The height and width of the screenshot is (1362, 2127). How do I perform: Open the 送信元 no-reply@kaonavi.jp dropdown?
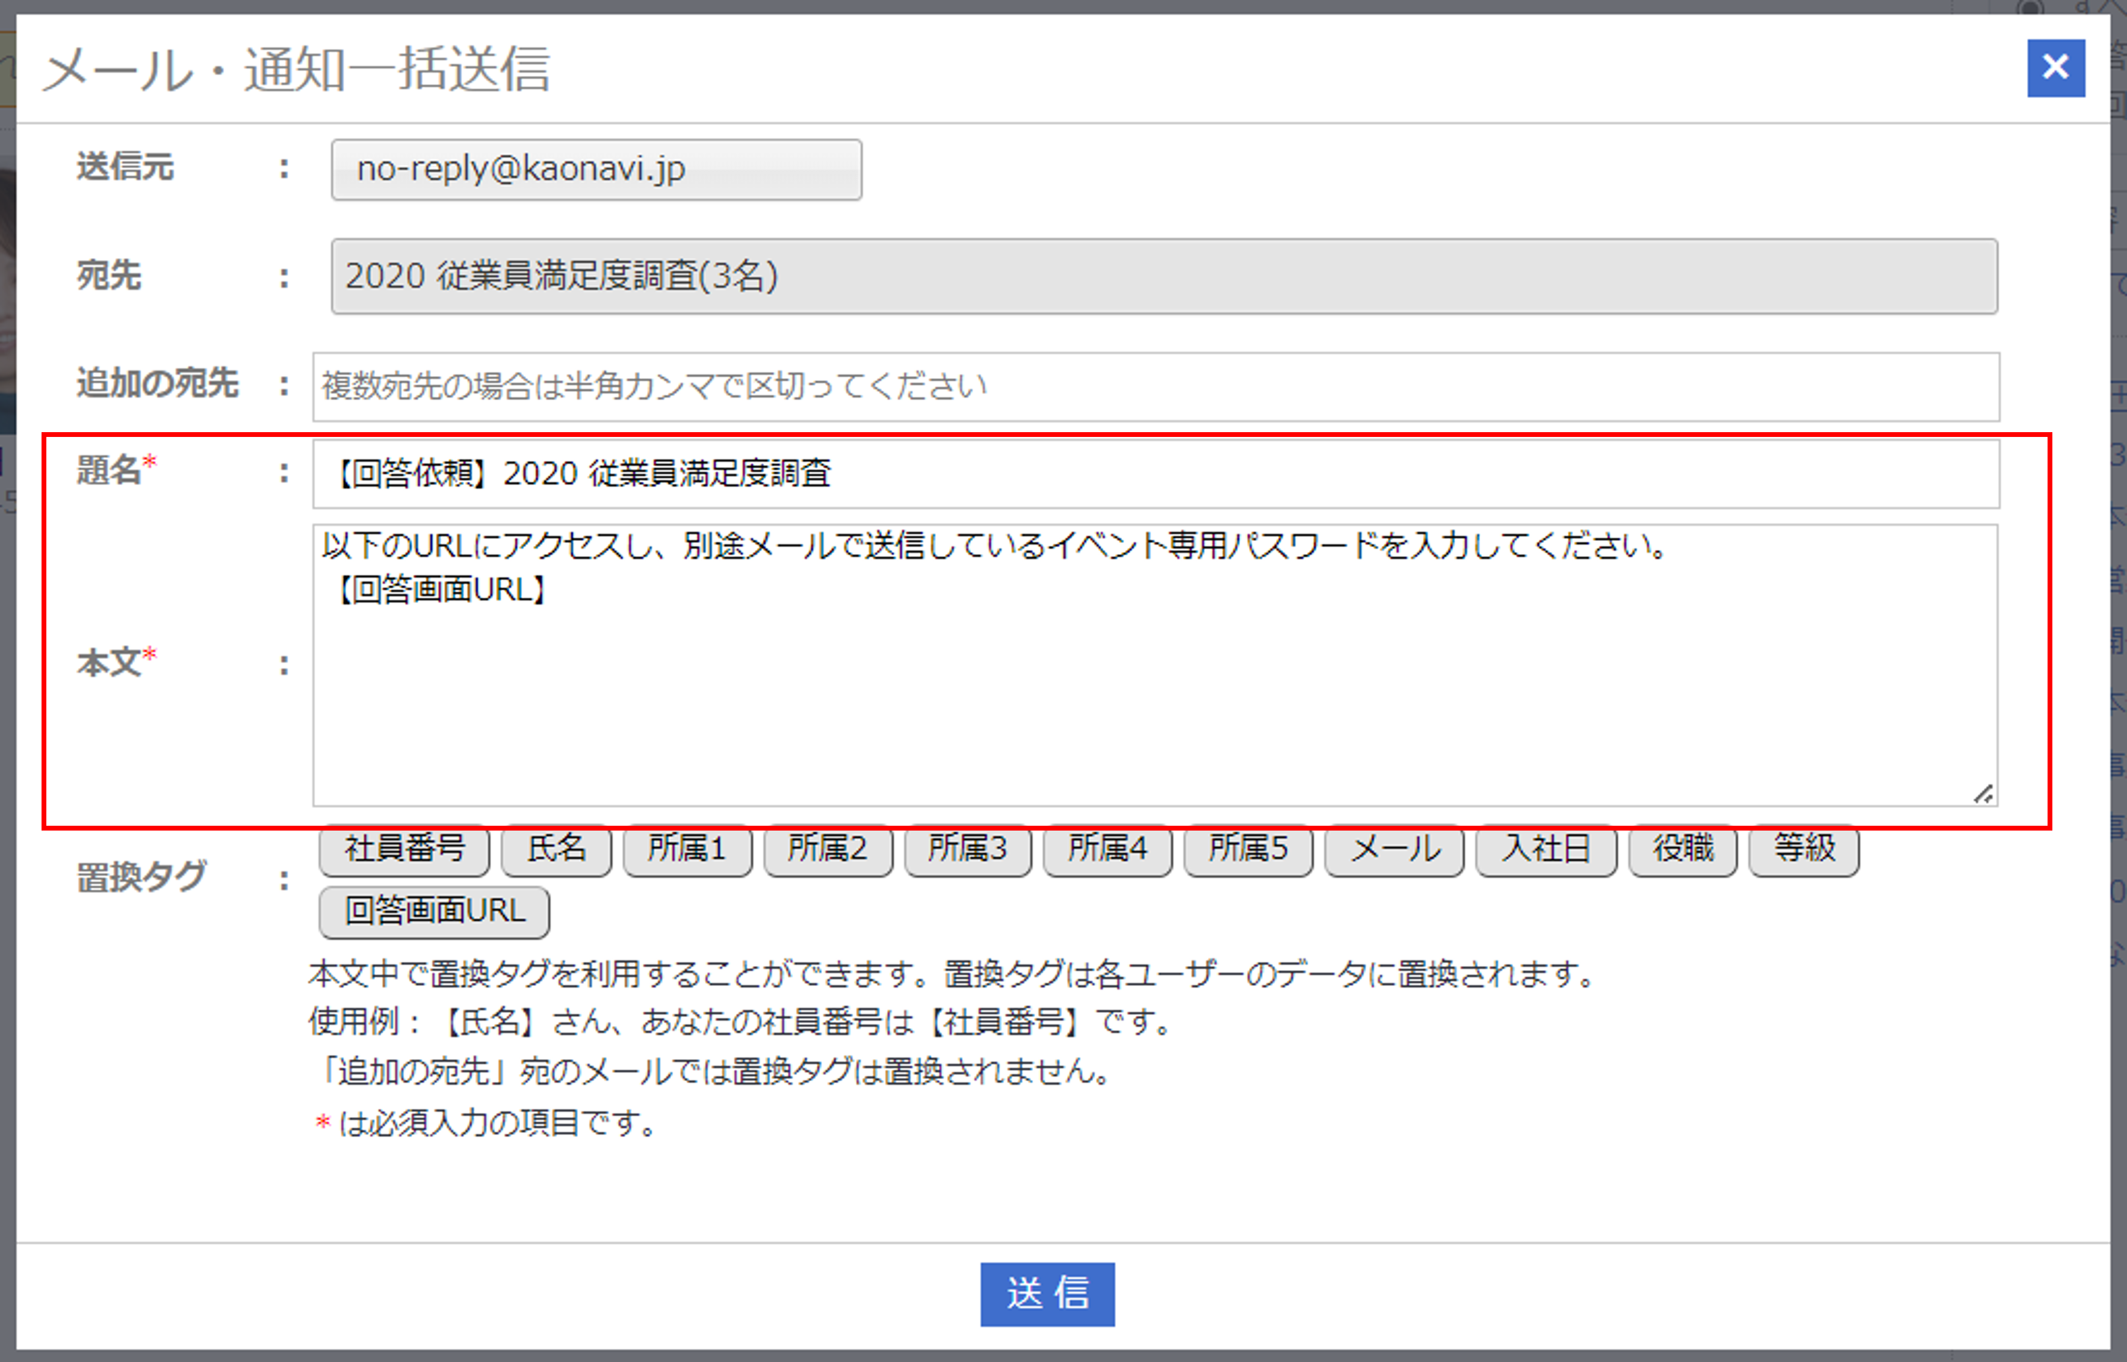[x=596, y=170]
